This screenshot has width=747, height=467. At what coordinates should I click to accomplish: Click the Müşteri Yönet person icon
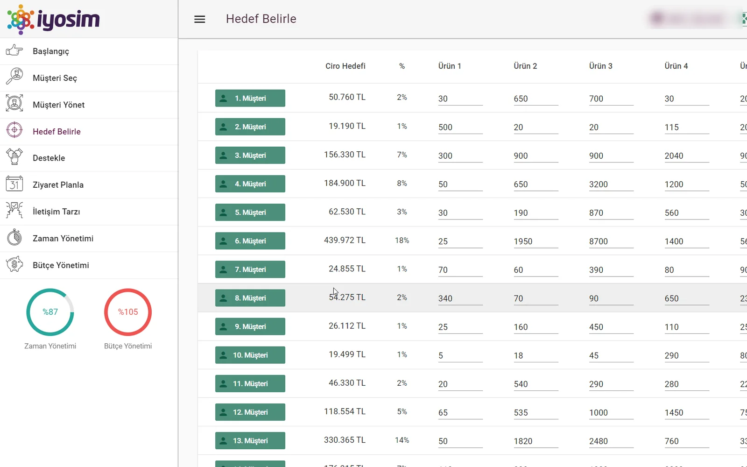tap(14, 104)
